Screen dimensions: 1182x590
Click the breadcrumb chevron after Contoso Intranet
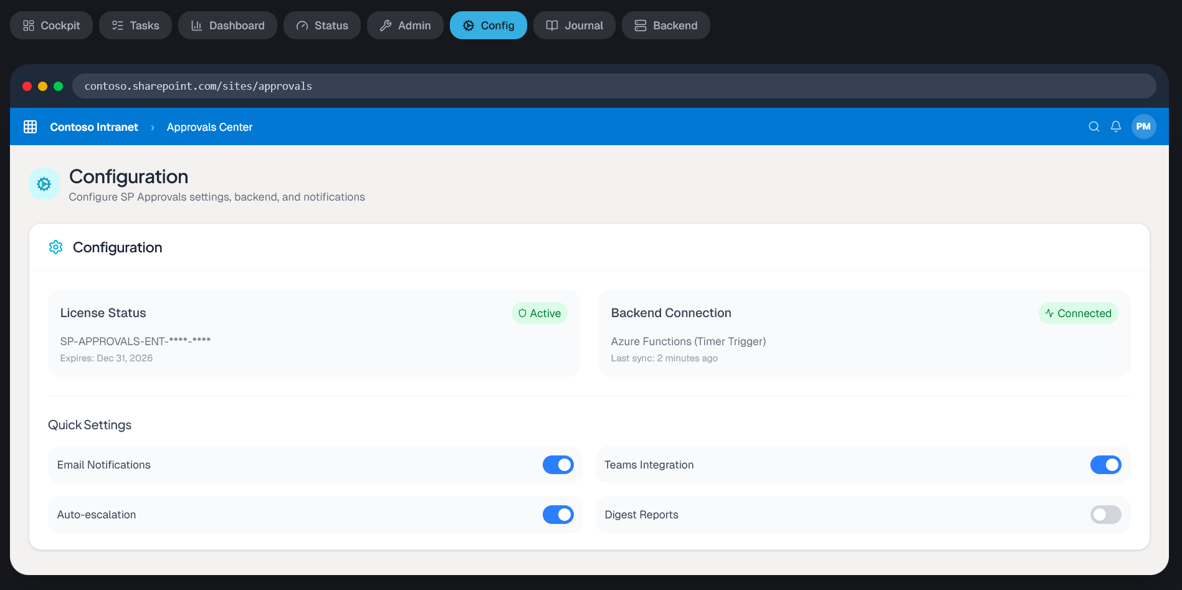152,126
